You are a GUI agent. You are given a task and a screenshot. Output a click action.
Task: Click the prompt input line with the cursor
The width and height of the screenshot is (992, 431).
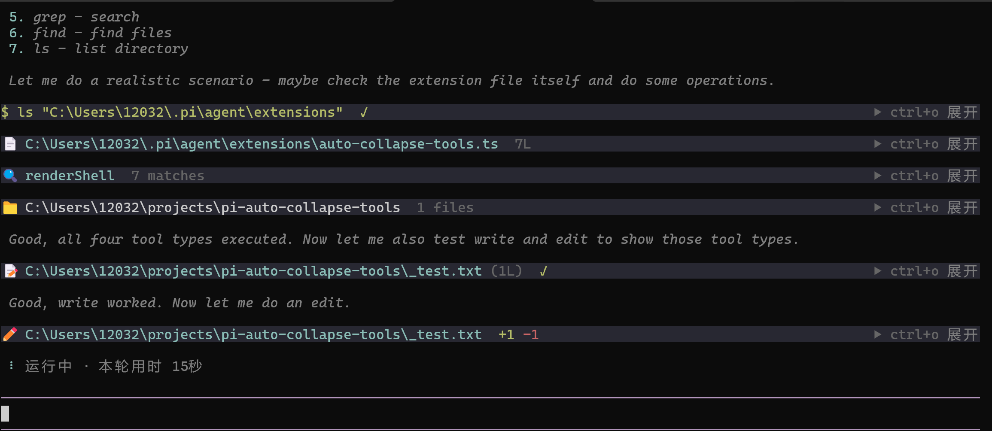click(490, 413)
